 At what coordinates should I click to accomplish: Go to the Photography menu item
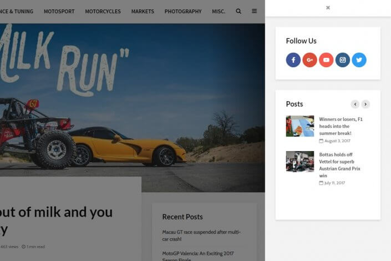click(x=183, y=11)
